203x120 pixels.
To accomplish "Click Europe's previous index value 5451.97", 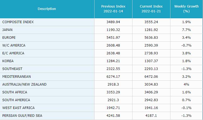I will tap(113, 38).
